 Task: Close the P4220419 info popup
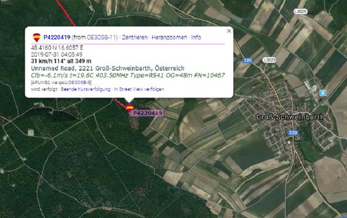[229, 31]
